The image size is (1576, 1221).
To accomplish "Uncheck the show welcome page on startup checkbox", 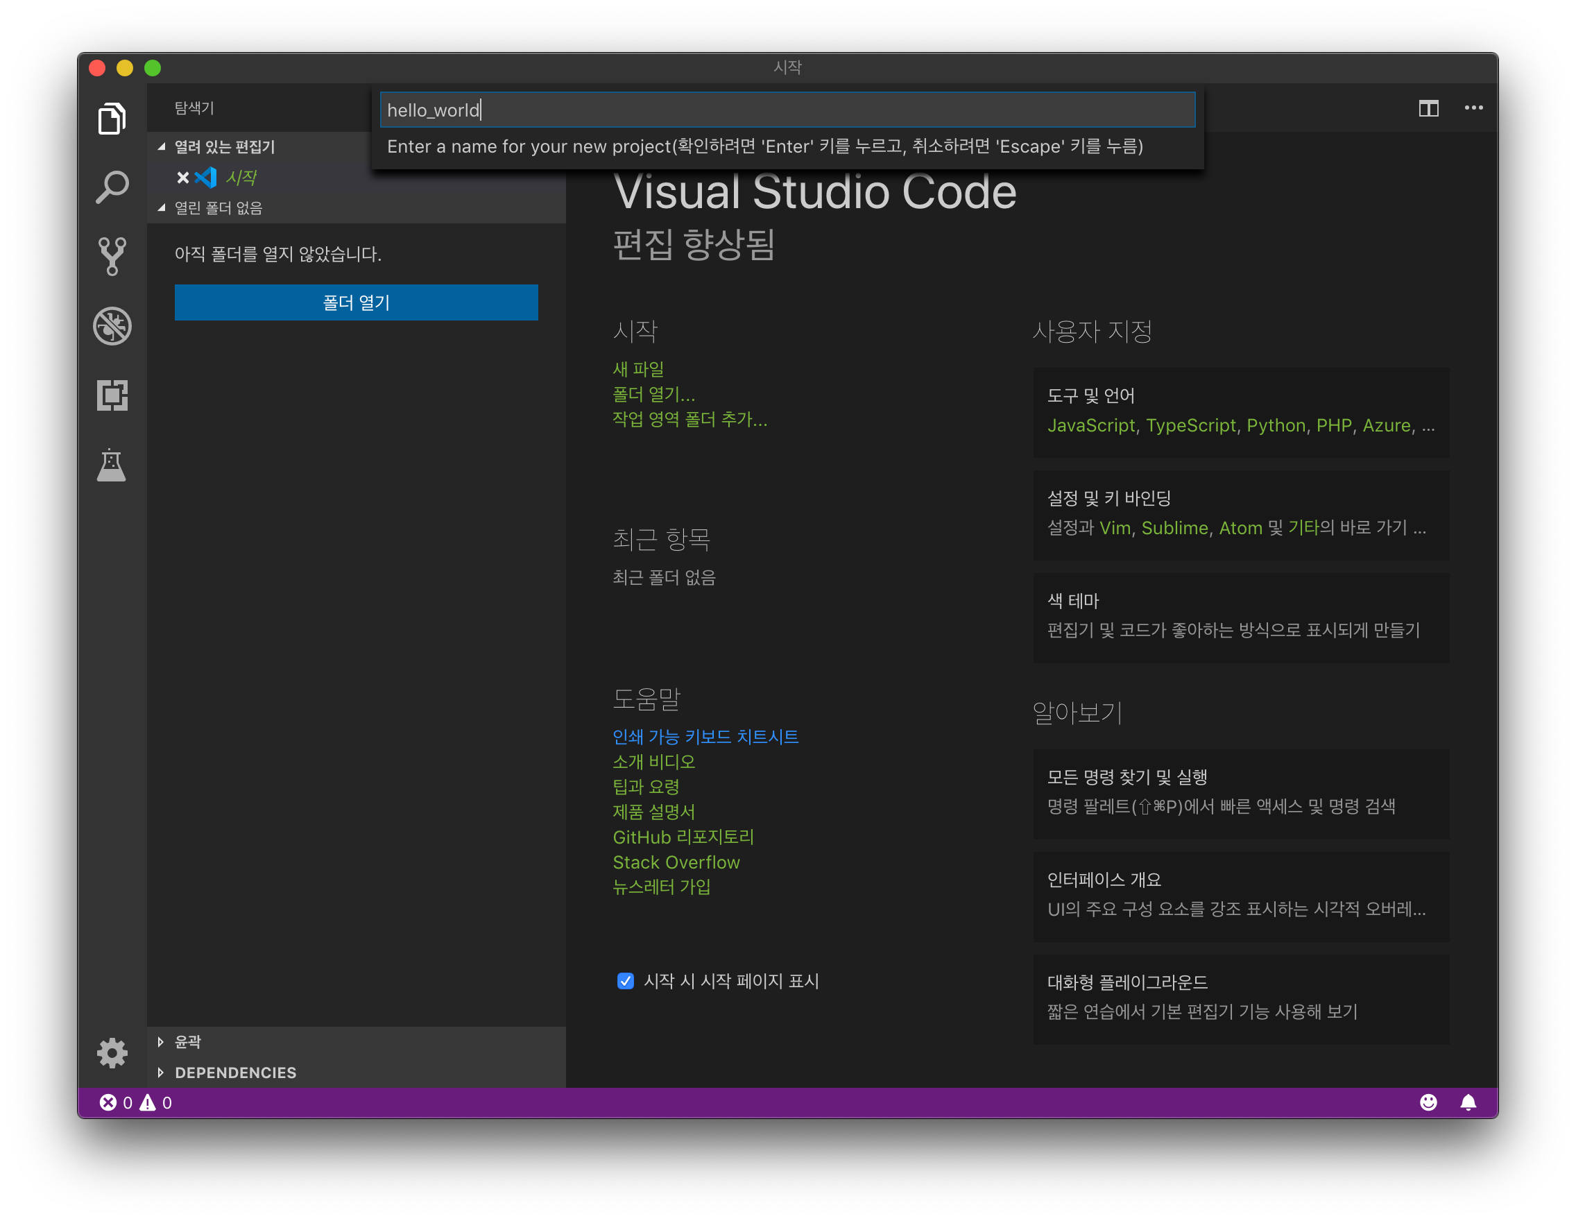I will [625, 981].
